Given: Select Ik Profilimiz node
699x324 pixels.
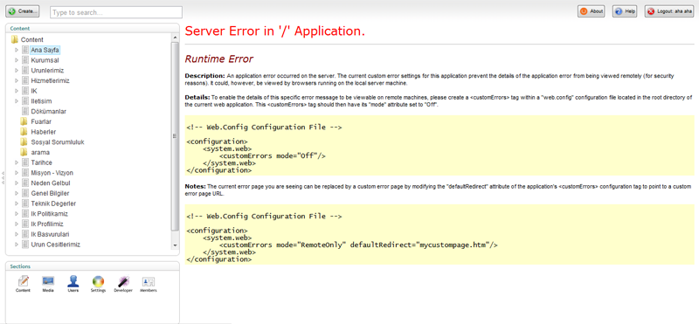Looking at the screenshot, I should click(x=47, y=224).
